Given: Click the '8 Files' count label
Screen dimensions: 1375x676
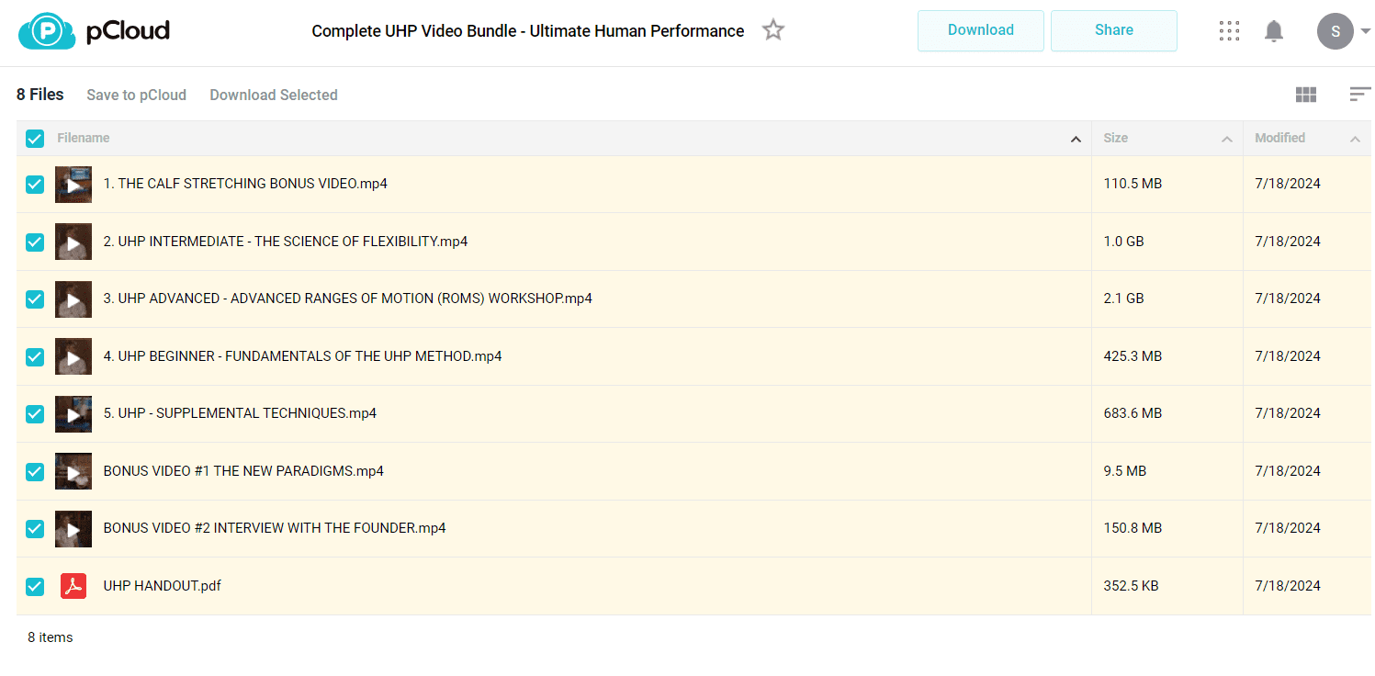Looking at the screenshot, I should [x=40, y=95].
